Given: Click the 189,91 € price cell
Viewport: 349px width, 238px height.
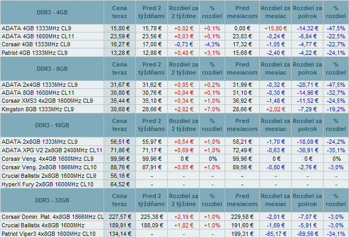Looking at the screenshot, I should (x=120, y=225).
